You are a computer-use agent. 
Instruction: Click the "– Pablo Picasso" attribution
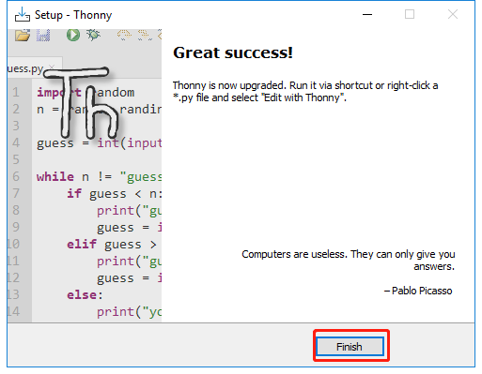click(418, 291)
